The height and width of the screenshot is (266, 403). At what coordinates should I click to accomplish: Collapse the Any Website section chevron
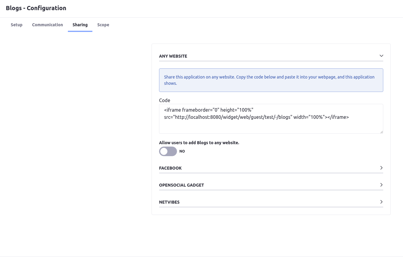[381, 56]
